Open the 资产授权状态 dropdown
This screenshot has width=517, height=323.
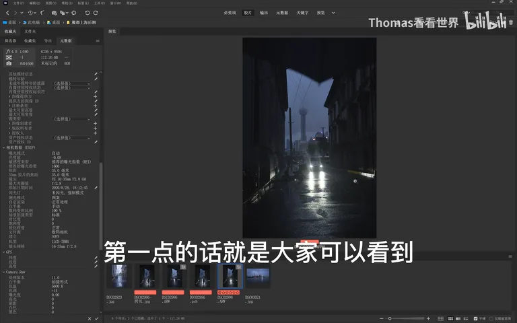click(x=71, y=138)
